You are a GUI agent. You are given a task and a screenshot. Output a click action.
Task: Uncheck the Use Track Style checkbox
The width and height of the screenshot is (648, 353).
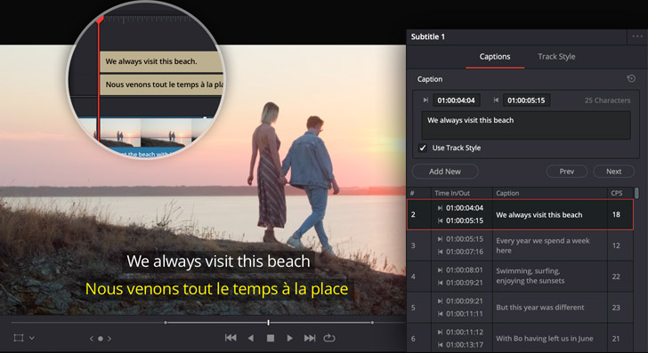(x=422, y=148)
